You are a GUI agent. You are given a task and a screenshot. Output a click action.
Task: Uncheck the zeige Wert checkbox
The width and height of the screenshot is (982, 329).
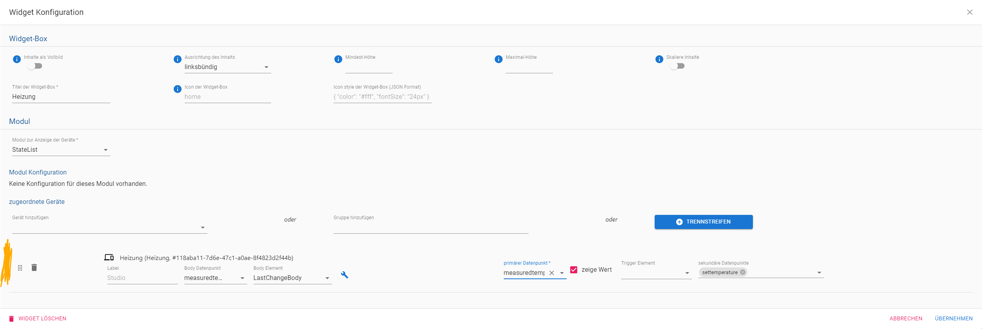coord(574,270)
